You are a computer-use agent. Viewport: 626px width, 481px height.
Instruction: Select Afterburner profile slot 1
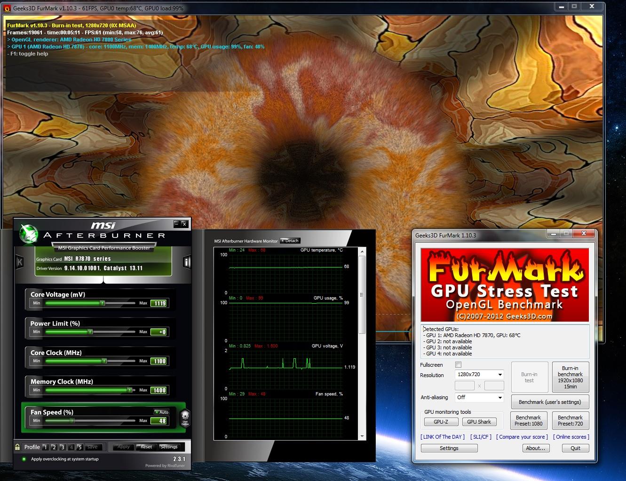tap(45, 447)
